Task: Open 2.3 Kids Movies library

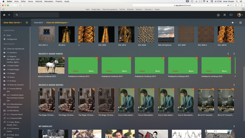Action: click(x=13, y=111)
